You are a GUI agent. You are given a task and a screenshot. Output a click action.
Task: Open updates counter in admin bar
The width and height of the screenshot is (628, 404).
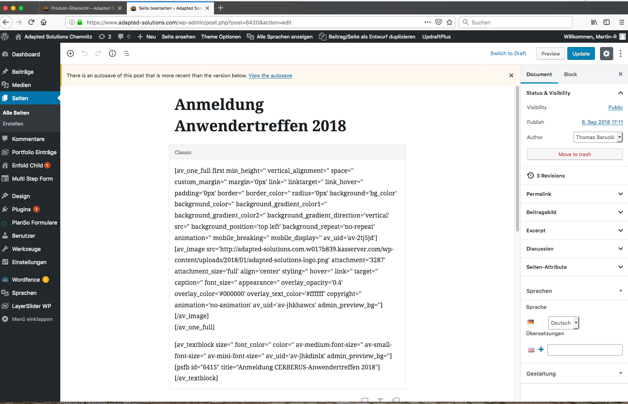tap(105, 37)
